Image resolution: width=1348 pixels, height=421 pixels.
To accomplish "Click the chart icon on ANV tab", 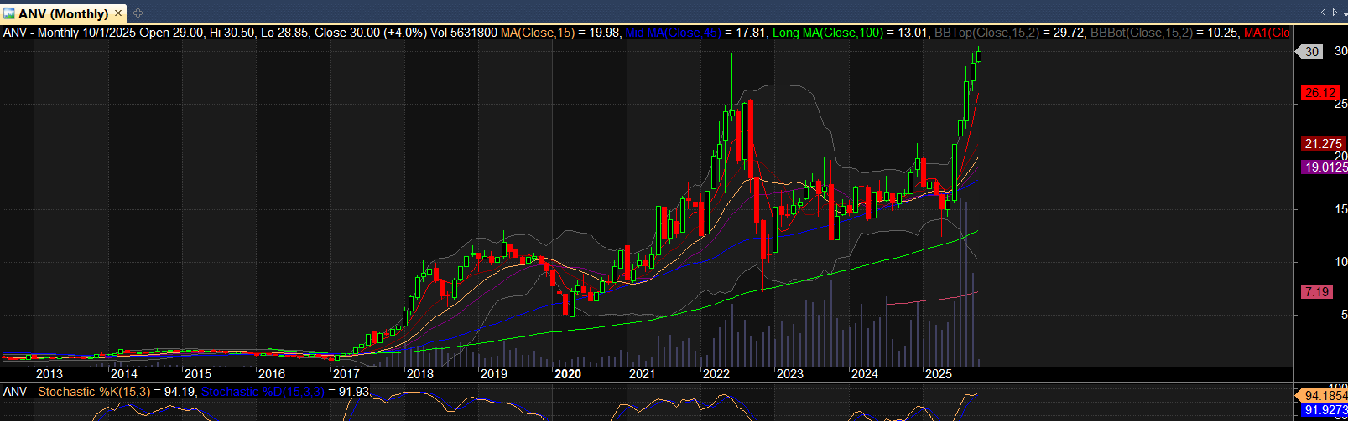I will pyautogui.click(x=9, y=13).
